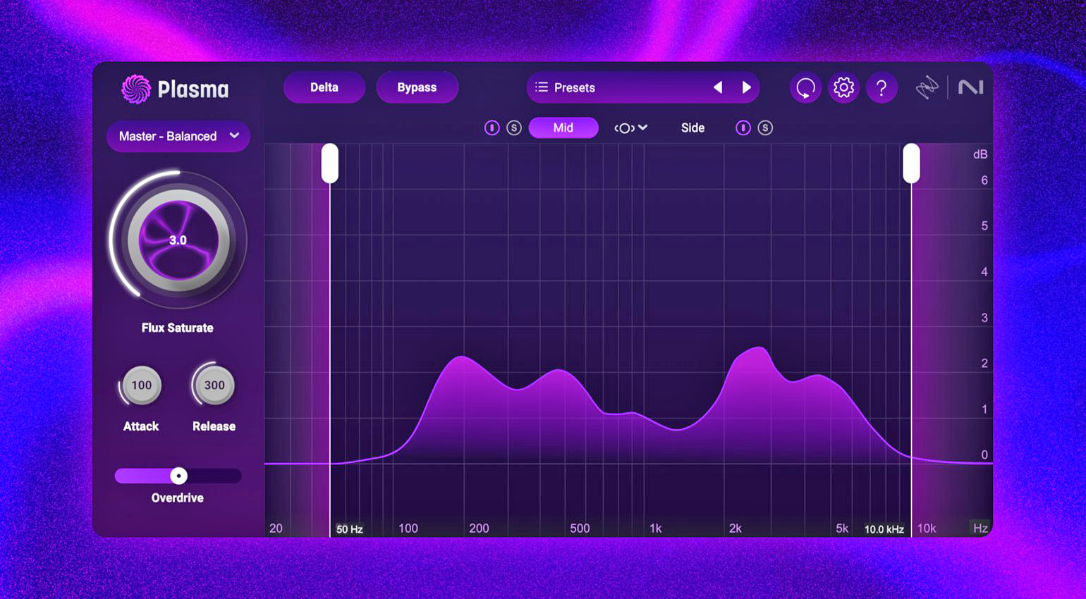Click the low cutoff handle at 50 Hz

coord(330,163)
